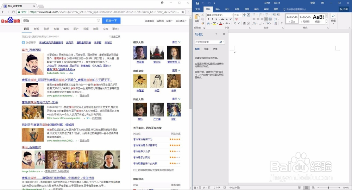The width and height of the screenshot is (352, 190).
Task: Open 唐高宗李治有何作为 知乎 link
Action: pyautogui.click(x=40, y=102)
